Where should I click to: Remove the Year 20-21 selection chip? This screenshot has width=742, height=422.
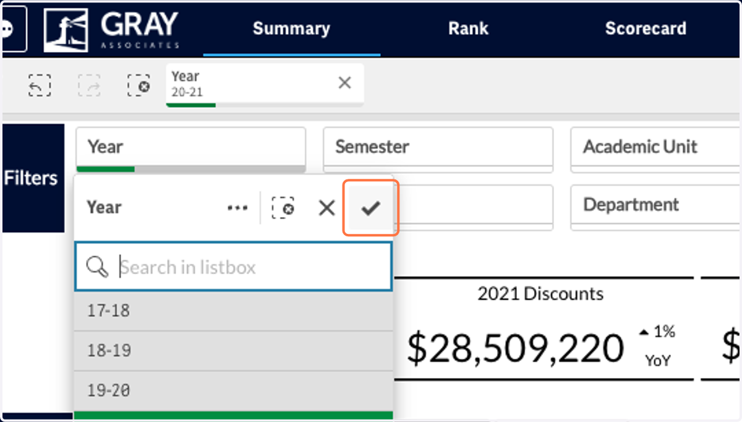coord(344,82)
